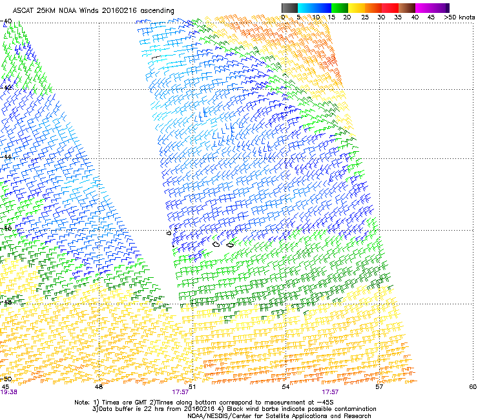Image resolution: width=478 pixels, height=420 pixels.
Task: Click the latitude axis label '-48'
Action: click(x=6, y=302)
